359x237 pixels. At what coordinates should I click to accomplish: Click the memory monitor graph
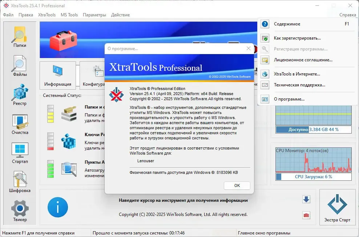(314, 115)
